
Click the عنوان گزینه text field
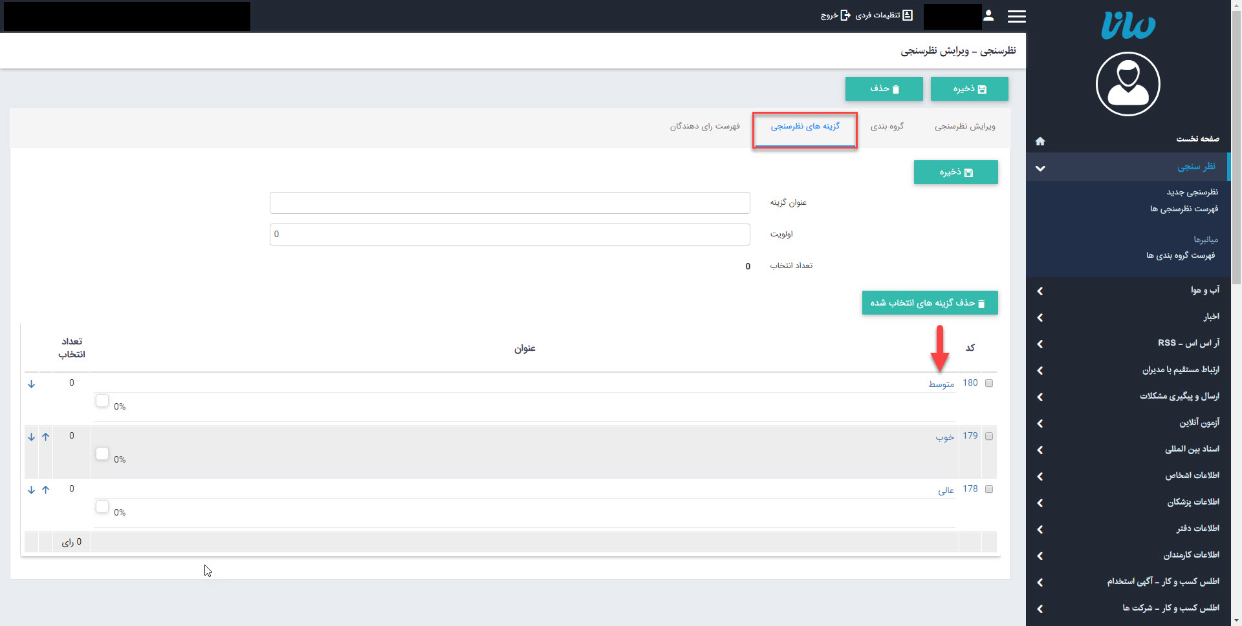coord(510,203)
